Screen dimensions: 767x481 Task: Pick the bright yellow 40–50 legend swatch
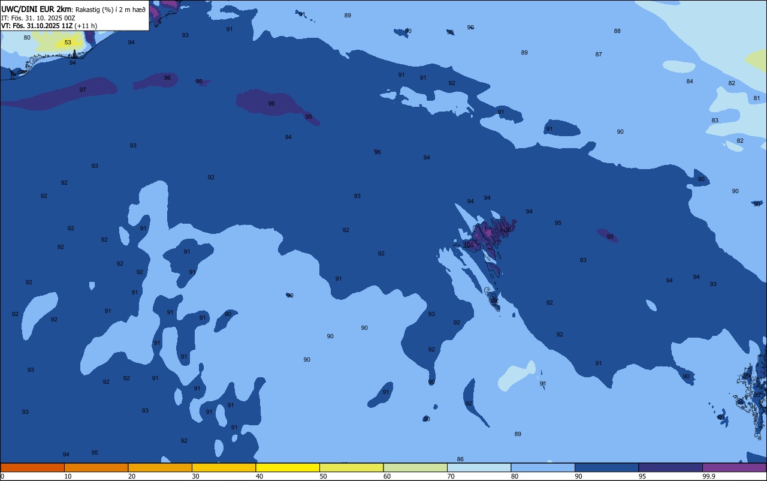[288, 467]
